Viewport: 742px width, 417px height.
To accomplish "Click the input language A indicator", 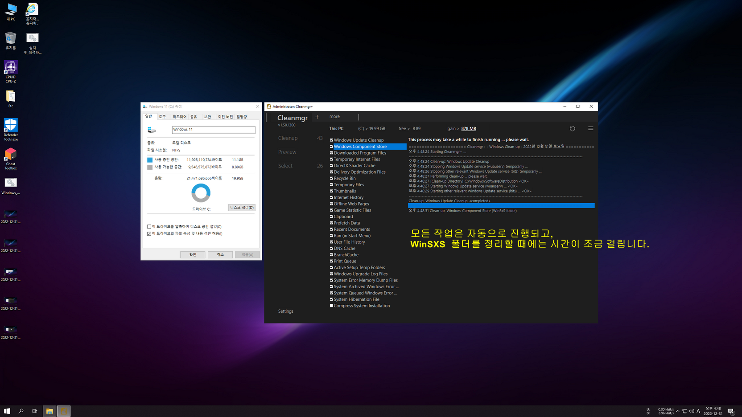I will [x=698, y=411].
